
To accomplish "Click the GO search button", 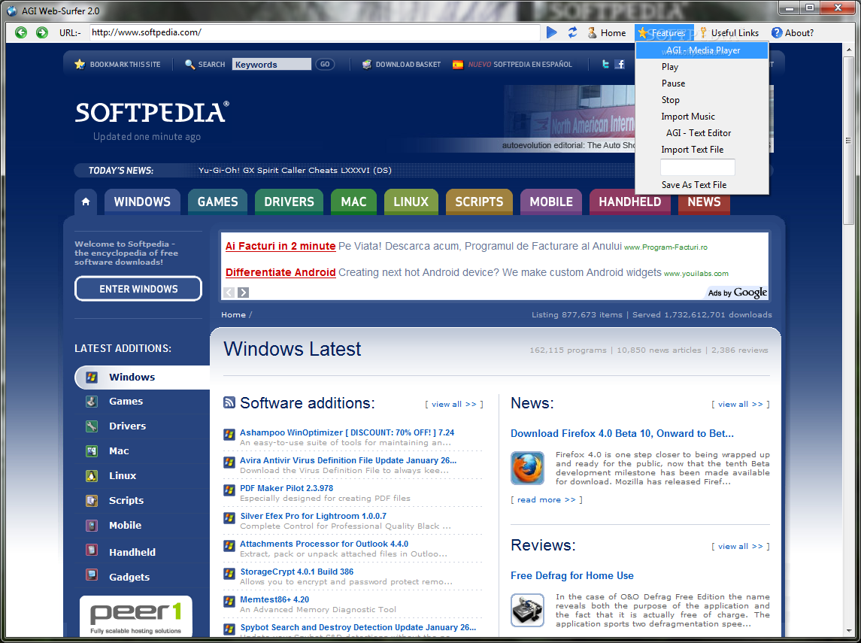I will pos(325,64).
